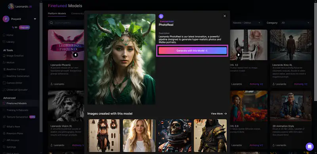Open the blonde woman portrait thumbnail
This screenshot has width=317, height=154.
tap(139, 135)
